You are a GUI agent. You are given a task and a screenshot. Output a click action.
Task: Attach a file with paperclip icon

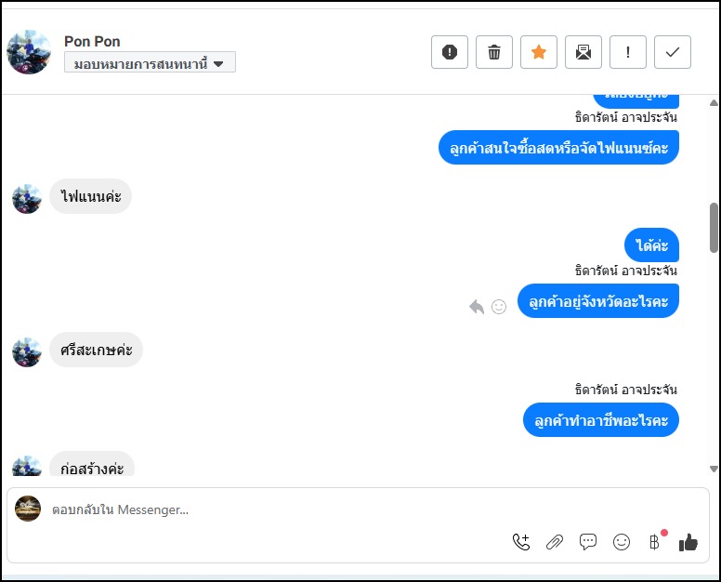click(x=555, y=542)
